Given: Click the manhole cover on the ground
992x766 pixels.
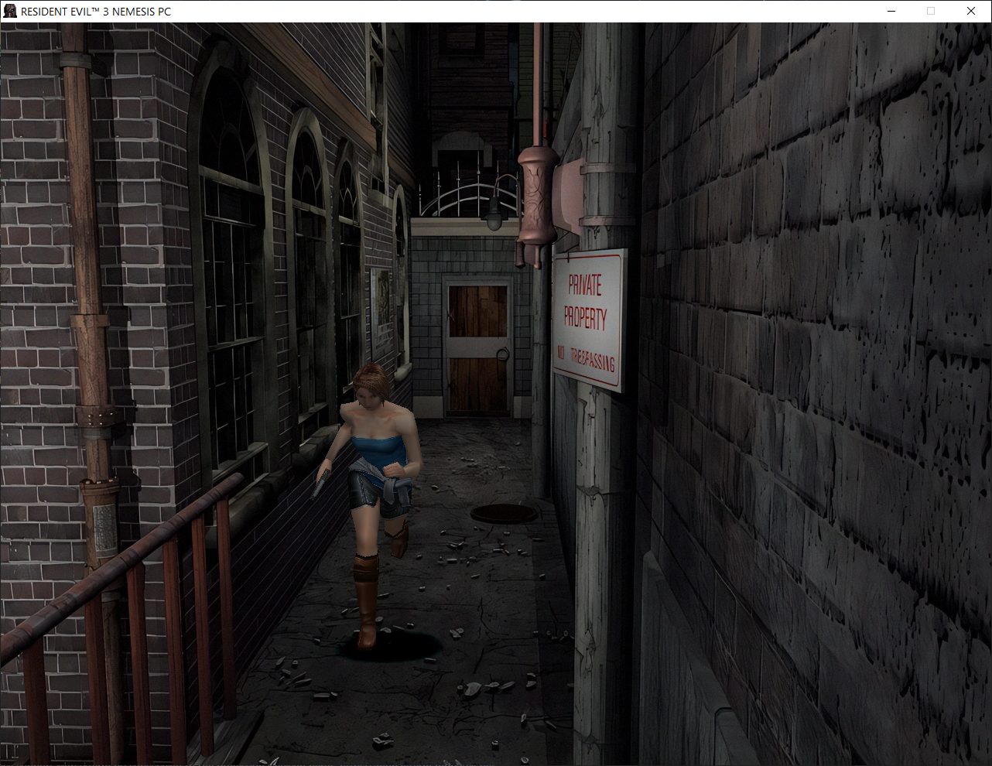Looking at the screenshot, I should click(505, 512).
